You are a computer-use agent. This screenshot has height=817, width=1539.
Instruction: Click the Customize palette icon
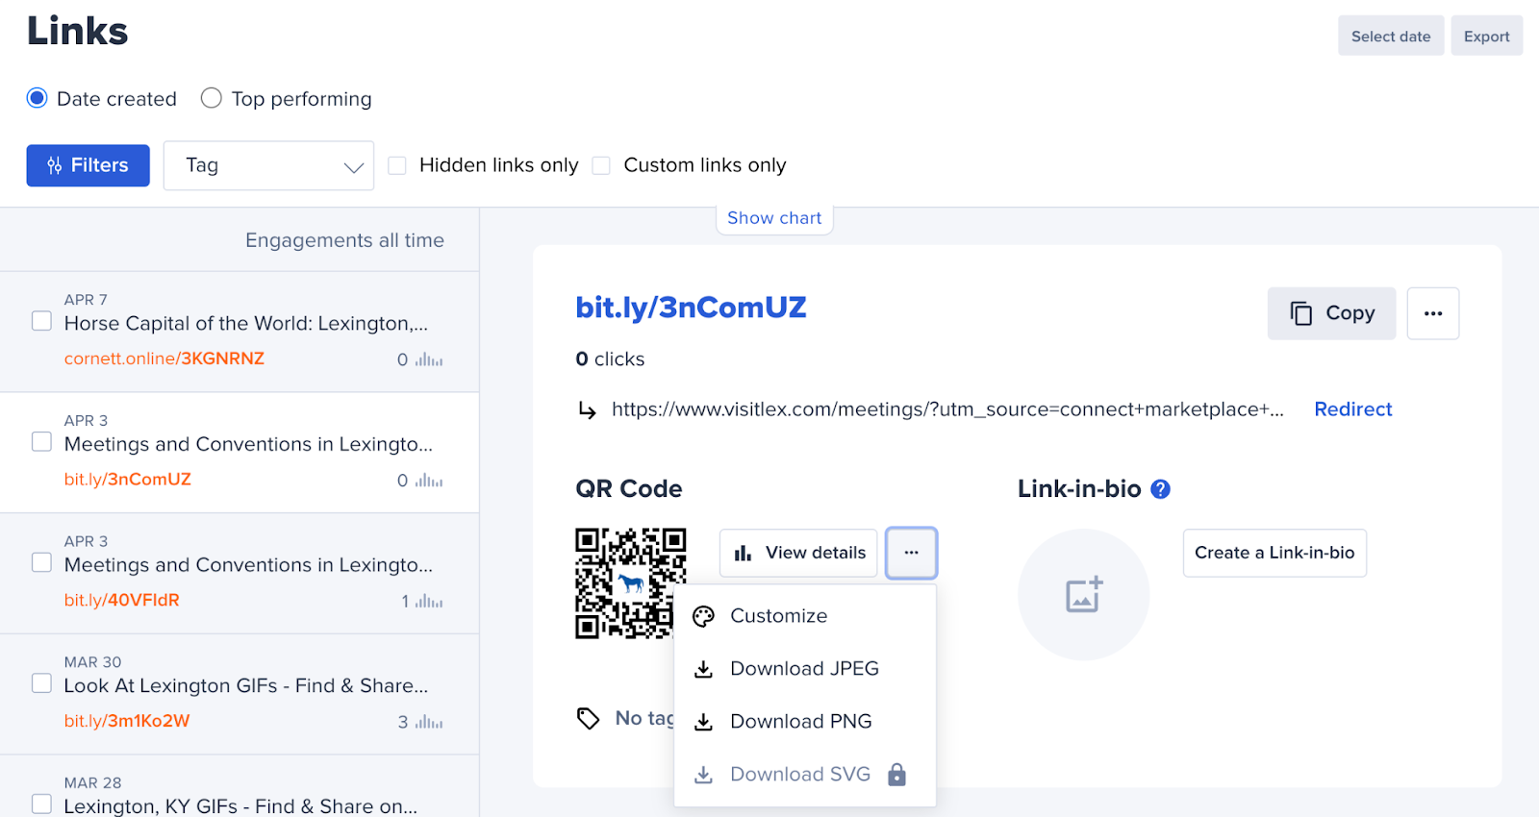pos(704,616)
